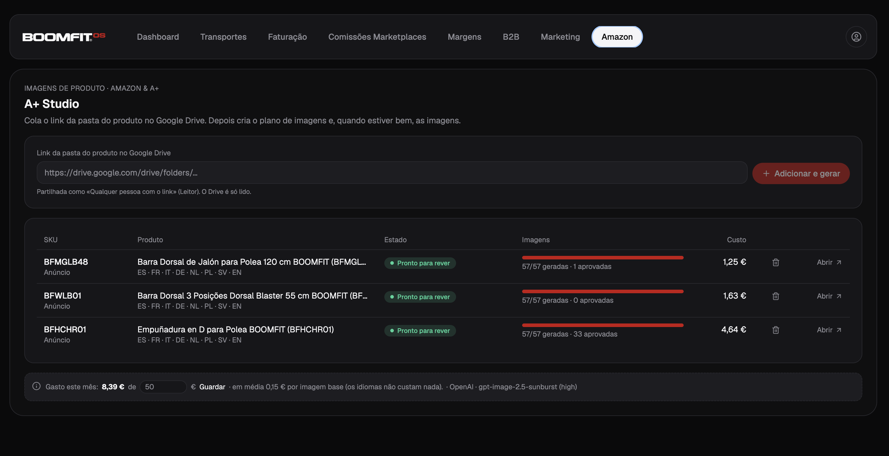
Task: Go to the Dashboard tab
Action: (x=158, y=36)
